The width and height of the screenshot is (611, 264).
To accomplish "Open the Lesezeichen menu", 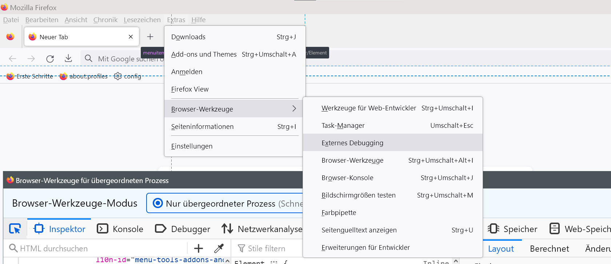I will click(x=142, y=20).
